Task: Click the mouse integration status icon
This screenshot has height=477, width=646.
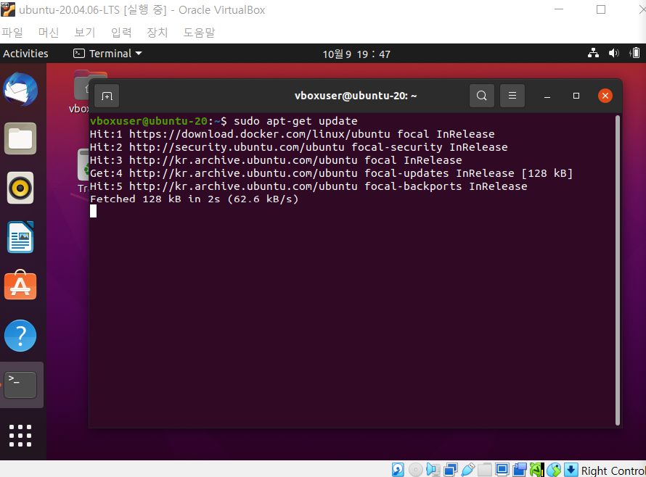Action: tap(554, 470)
